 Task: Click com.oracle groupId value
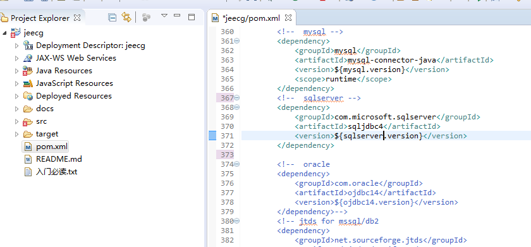(357, 183)
